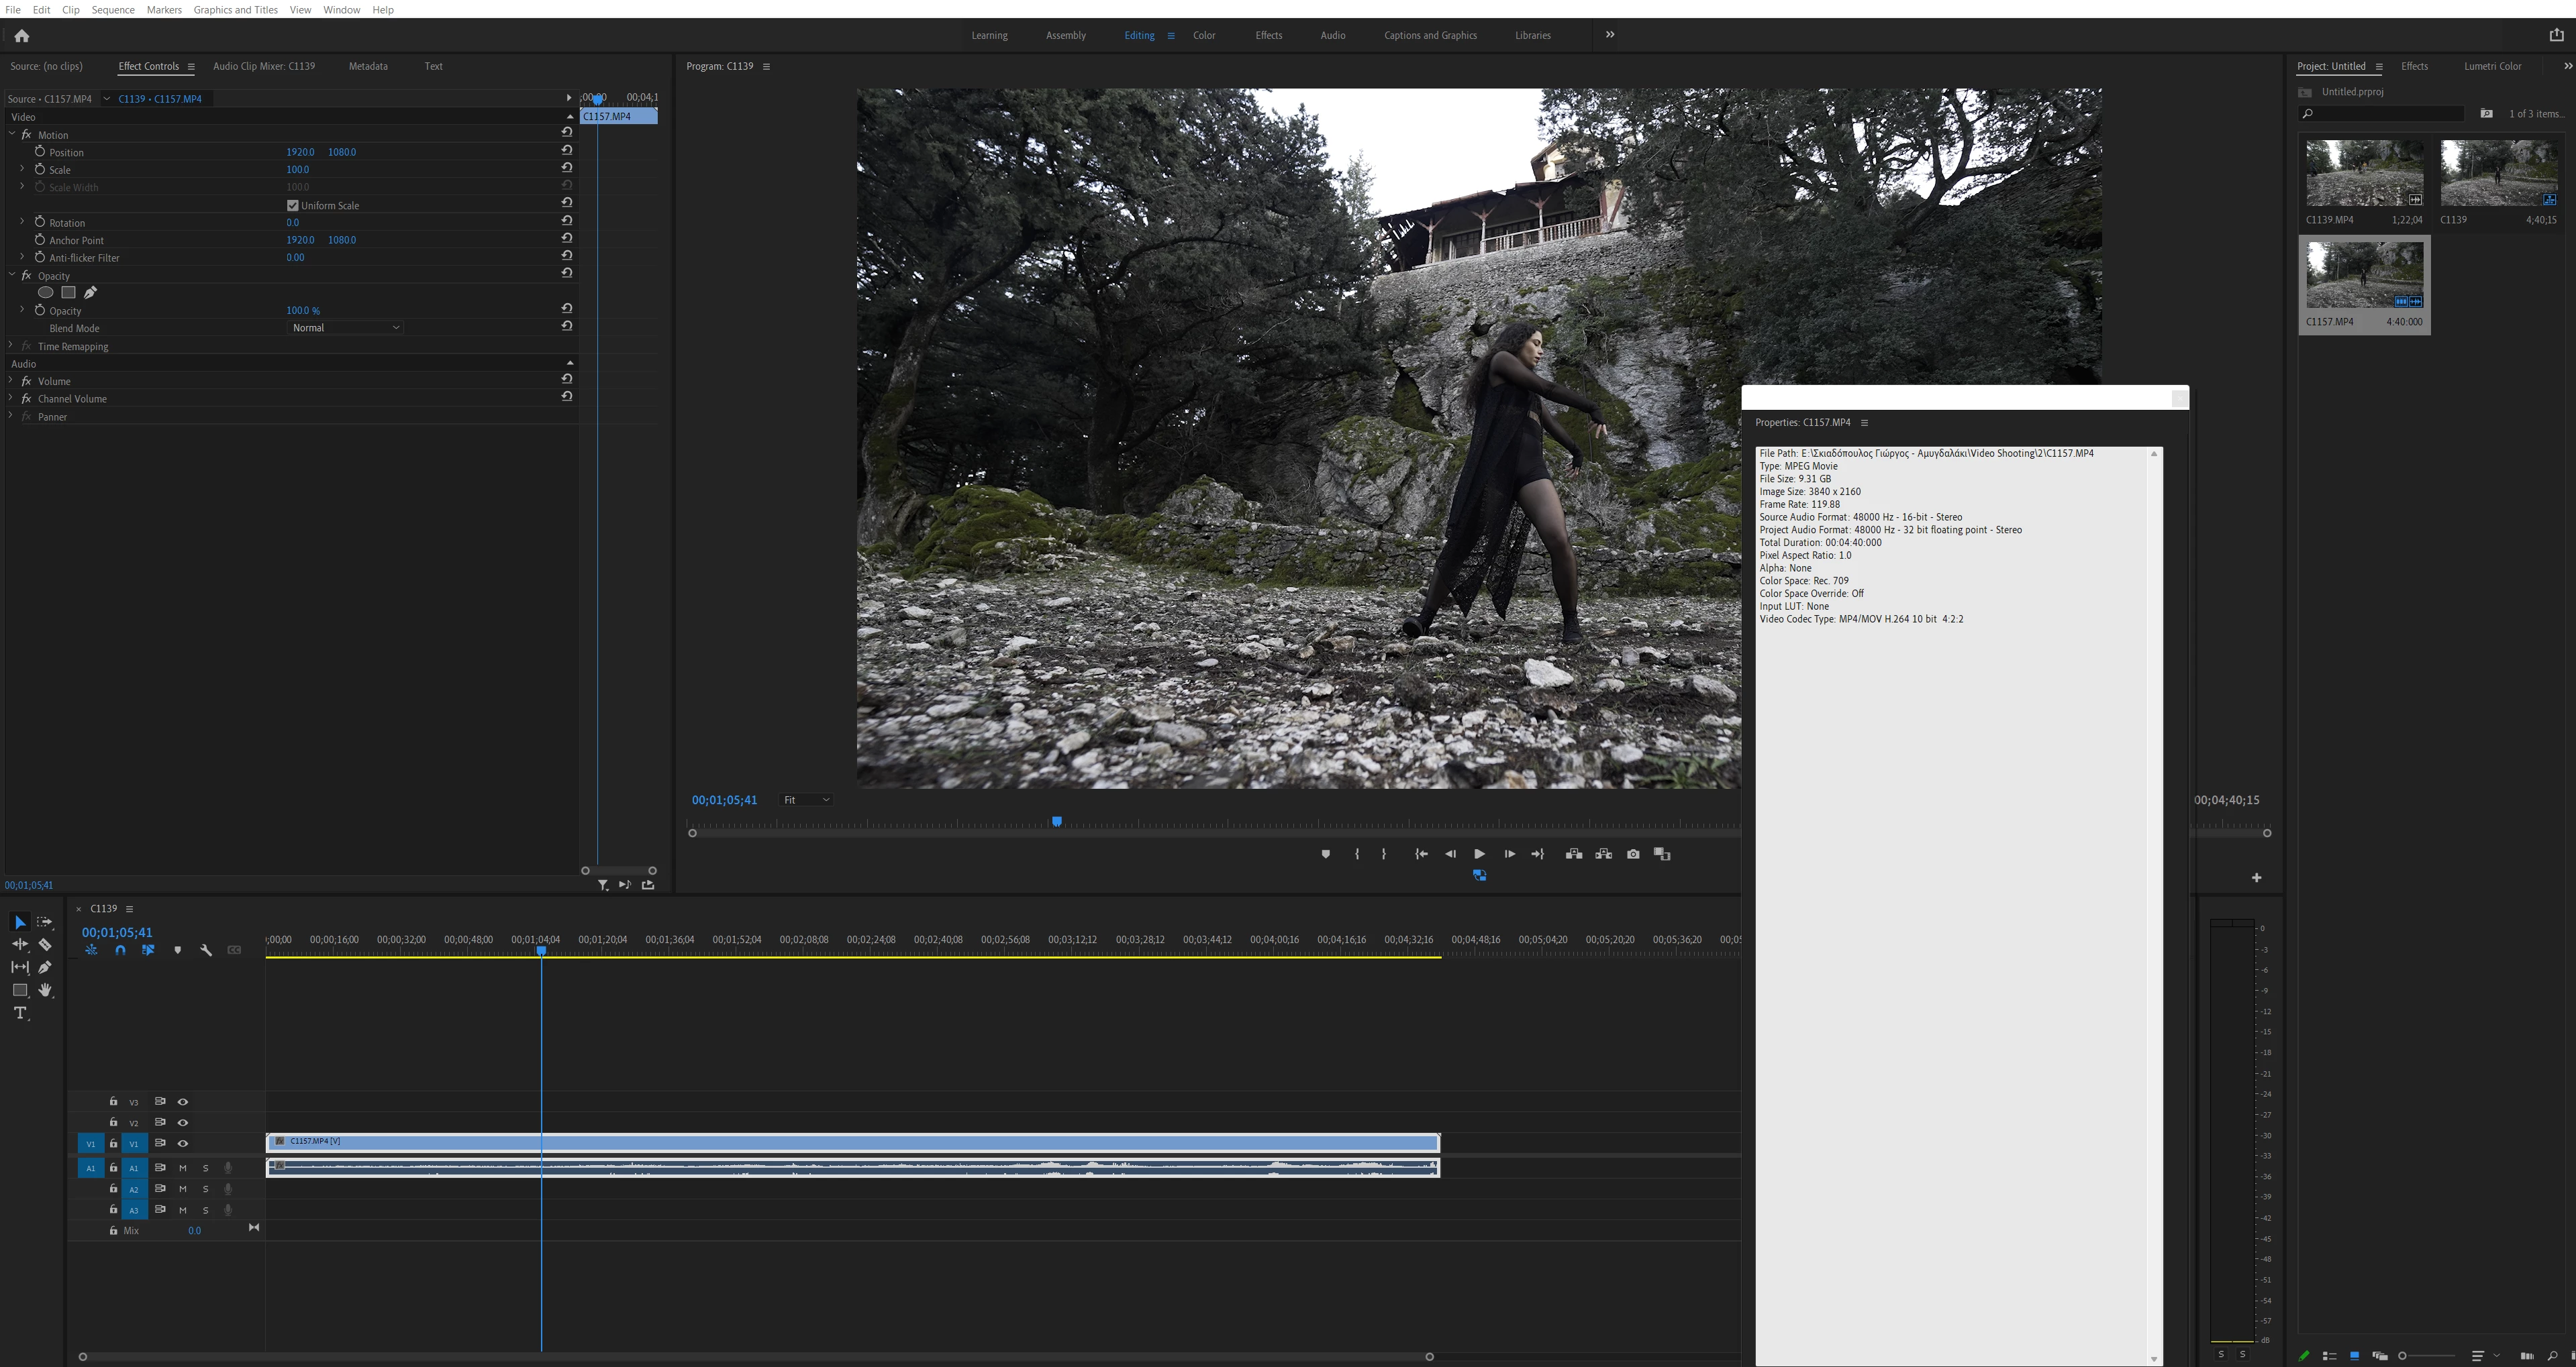Open the Sequence menu
Viewport: 2576px width, 1367px height.
point(113,10)
